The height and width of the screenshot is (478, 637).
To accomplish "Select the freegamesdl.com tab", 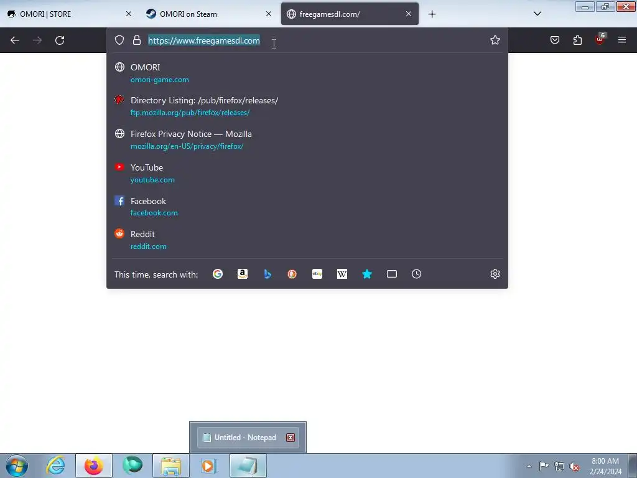I will pos(350,14).
